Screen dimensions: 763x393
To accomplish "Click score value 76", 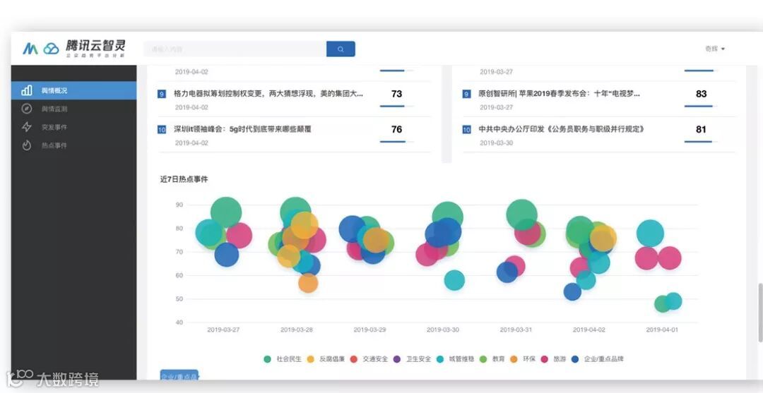I will [x=396, y=129].
